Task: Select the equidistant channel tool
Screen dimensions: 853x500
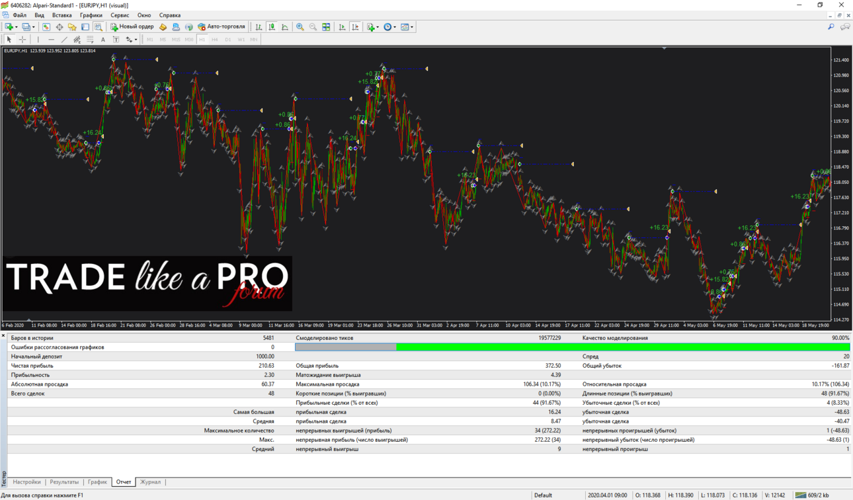Action: pyautogui.click(x=77, y=40)
